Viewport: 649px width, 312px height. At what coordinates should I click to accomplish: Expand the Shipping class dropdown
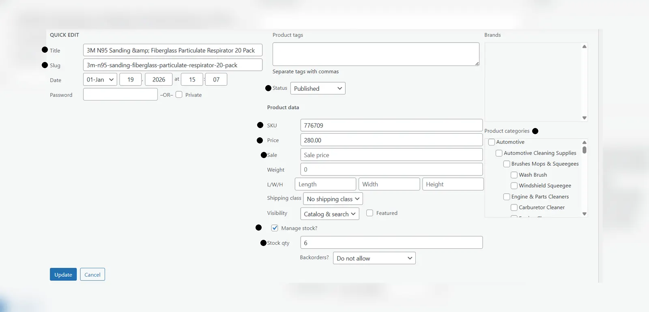coord(333,199)
